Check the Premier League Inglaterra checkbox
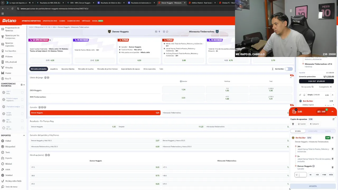This screenshot has height=190, width=338. [x=22, y=99]
